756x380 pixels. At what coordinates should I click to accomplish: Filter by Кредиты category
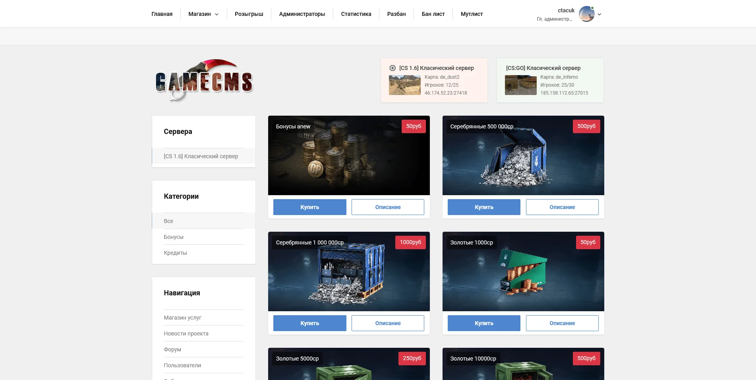tap(175, 253)
